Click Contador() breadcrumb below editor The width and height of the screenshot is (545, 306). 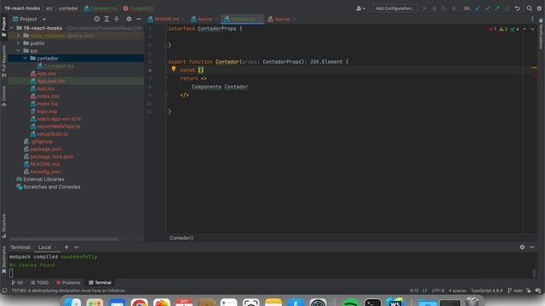point(181,238)
